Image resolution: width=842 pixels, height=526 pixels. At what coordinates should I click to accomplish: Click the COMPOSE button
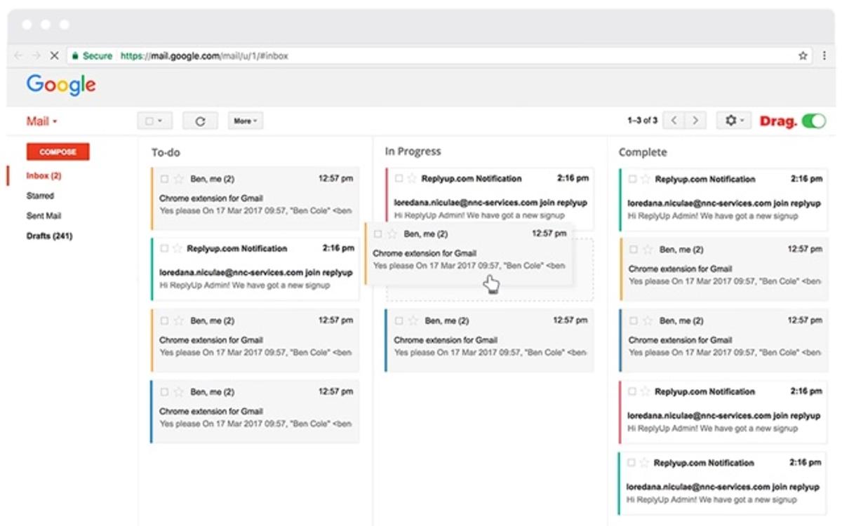click(58, 151)
